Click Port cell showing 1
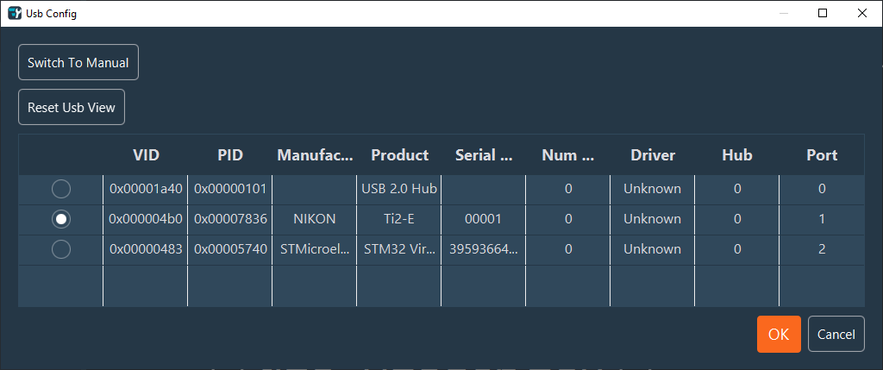The height and width of the screenshot is (370, 883). [822, 218]
